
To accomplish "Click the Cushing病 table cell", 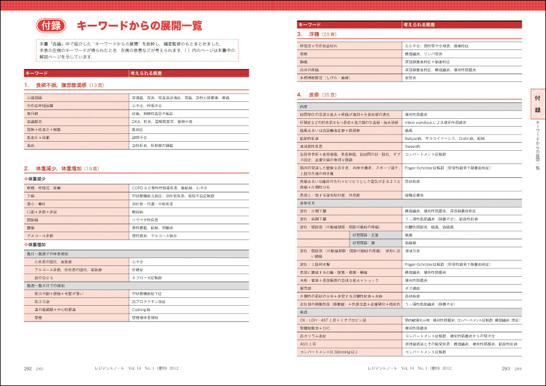I will pos(141,309).
